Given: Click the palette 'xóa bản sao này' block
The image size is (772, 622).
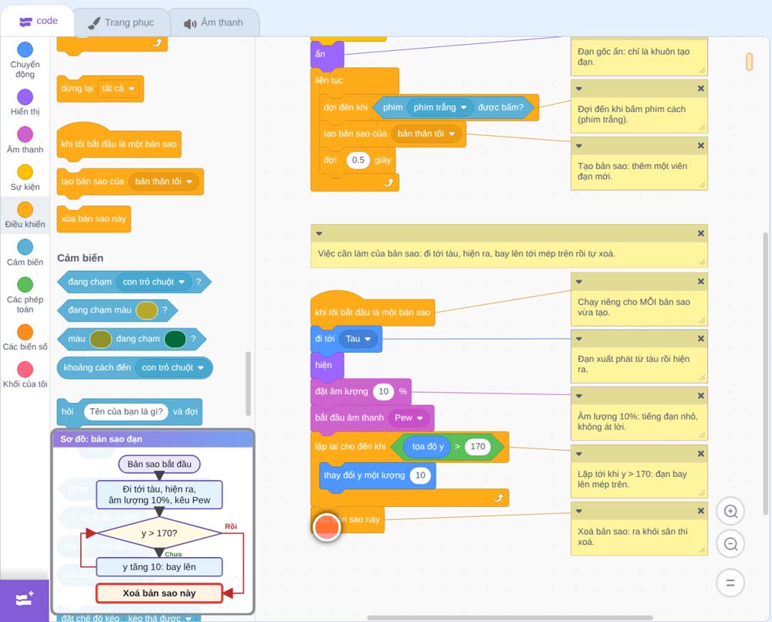Looking at the screenshot, I should 93,219.
